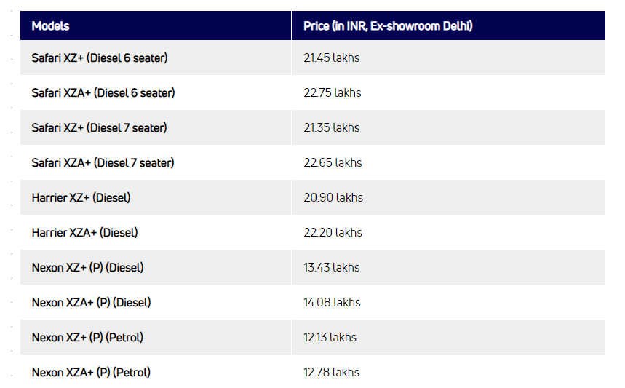Select the Nexon XZ+ (P) (Petrol) cell
The height and width of the screenshot is (388, 625).
click(88, 337)
